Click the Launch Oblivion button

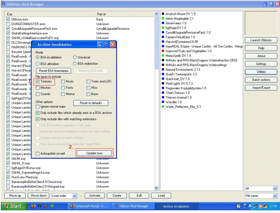coord(261,40)
